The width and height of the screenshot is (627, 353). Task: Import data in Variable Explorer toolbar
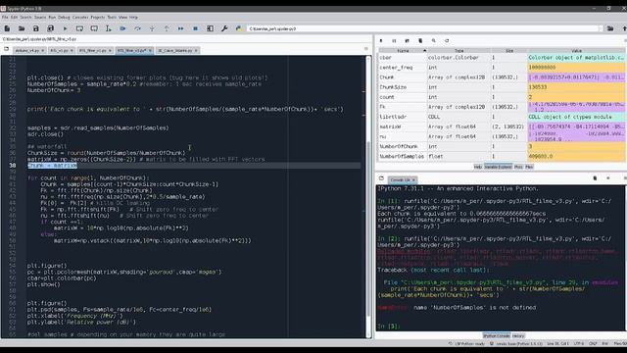point(381,40)
